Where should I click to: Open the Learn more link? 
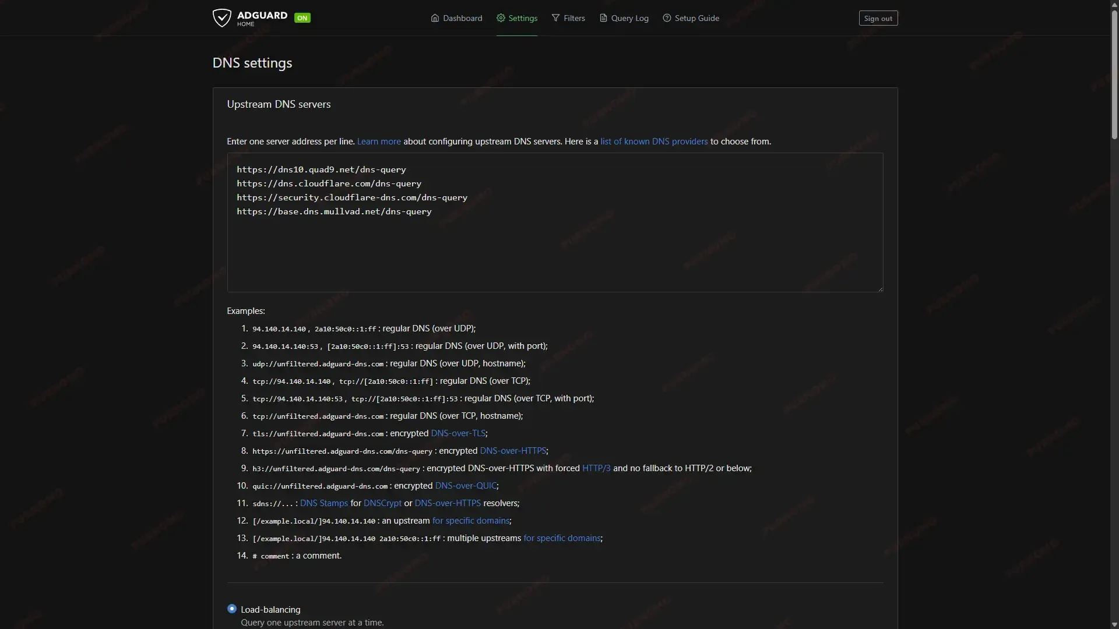pyautogui.click(x=379, y=142)
